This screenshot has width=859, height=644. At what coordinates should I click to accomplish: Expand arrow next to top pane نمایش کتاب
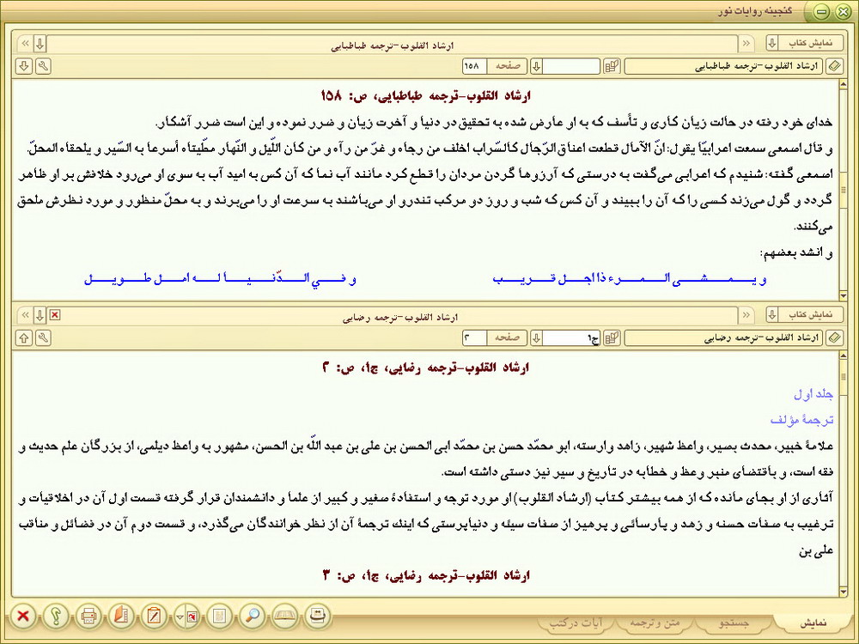[x=771, y=43]
